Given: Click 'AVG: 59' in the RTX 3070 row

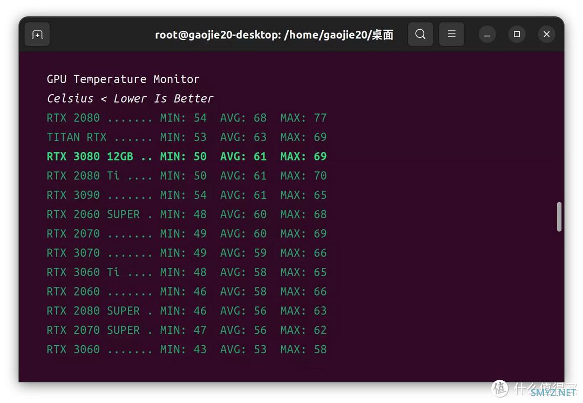Looking at the screenshot, I should click(x=243, y=253).
